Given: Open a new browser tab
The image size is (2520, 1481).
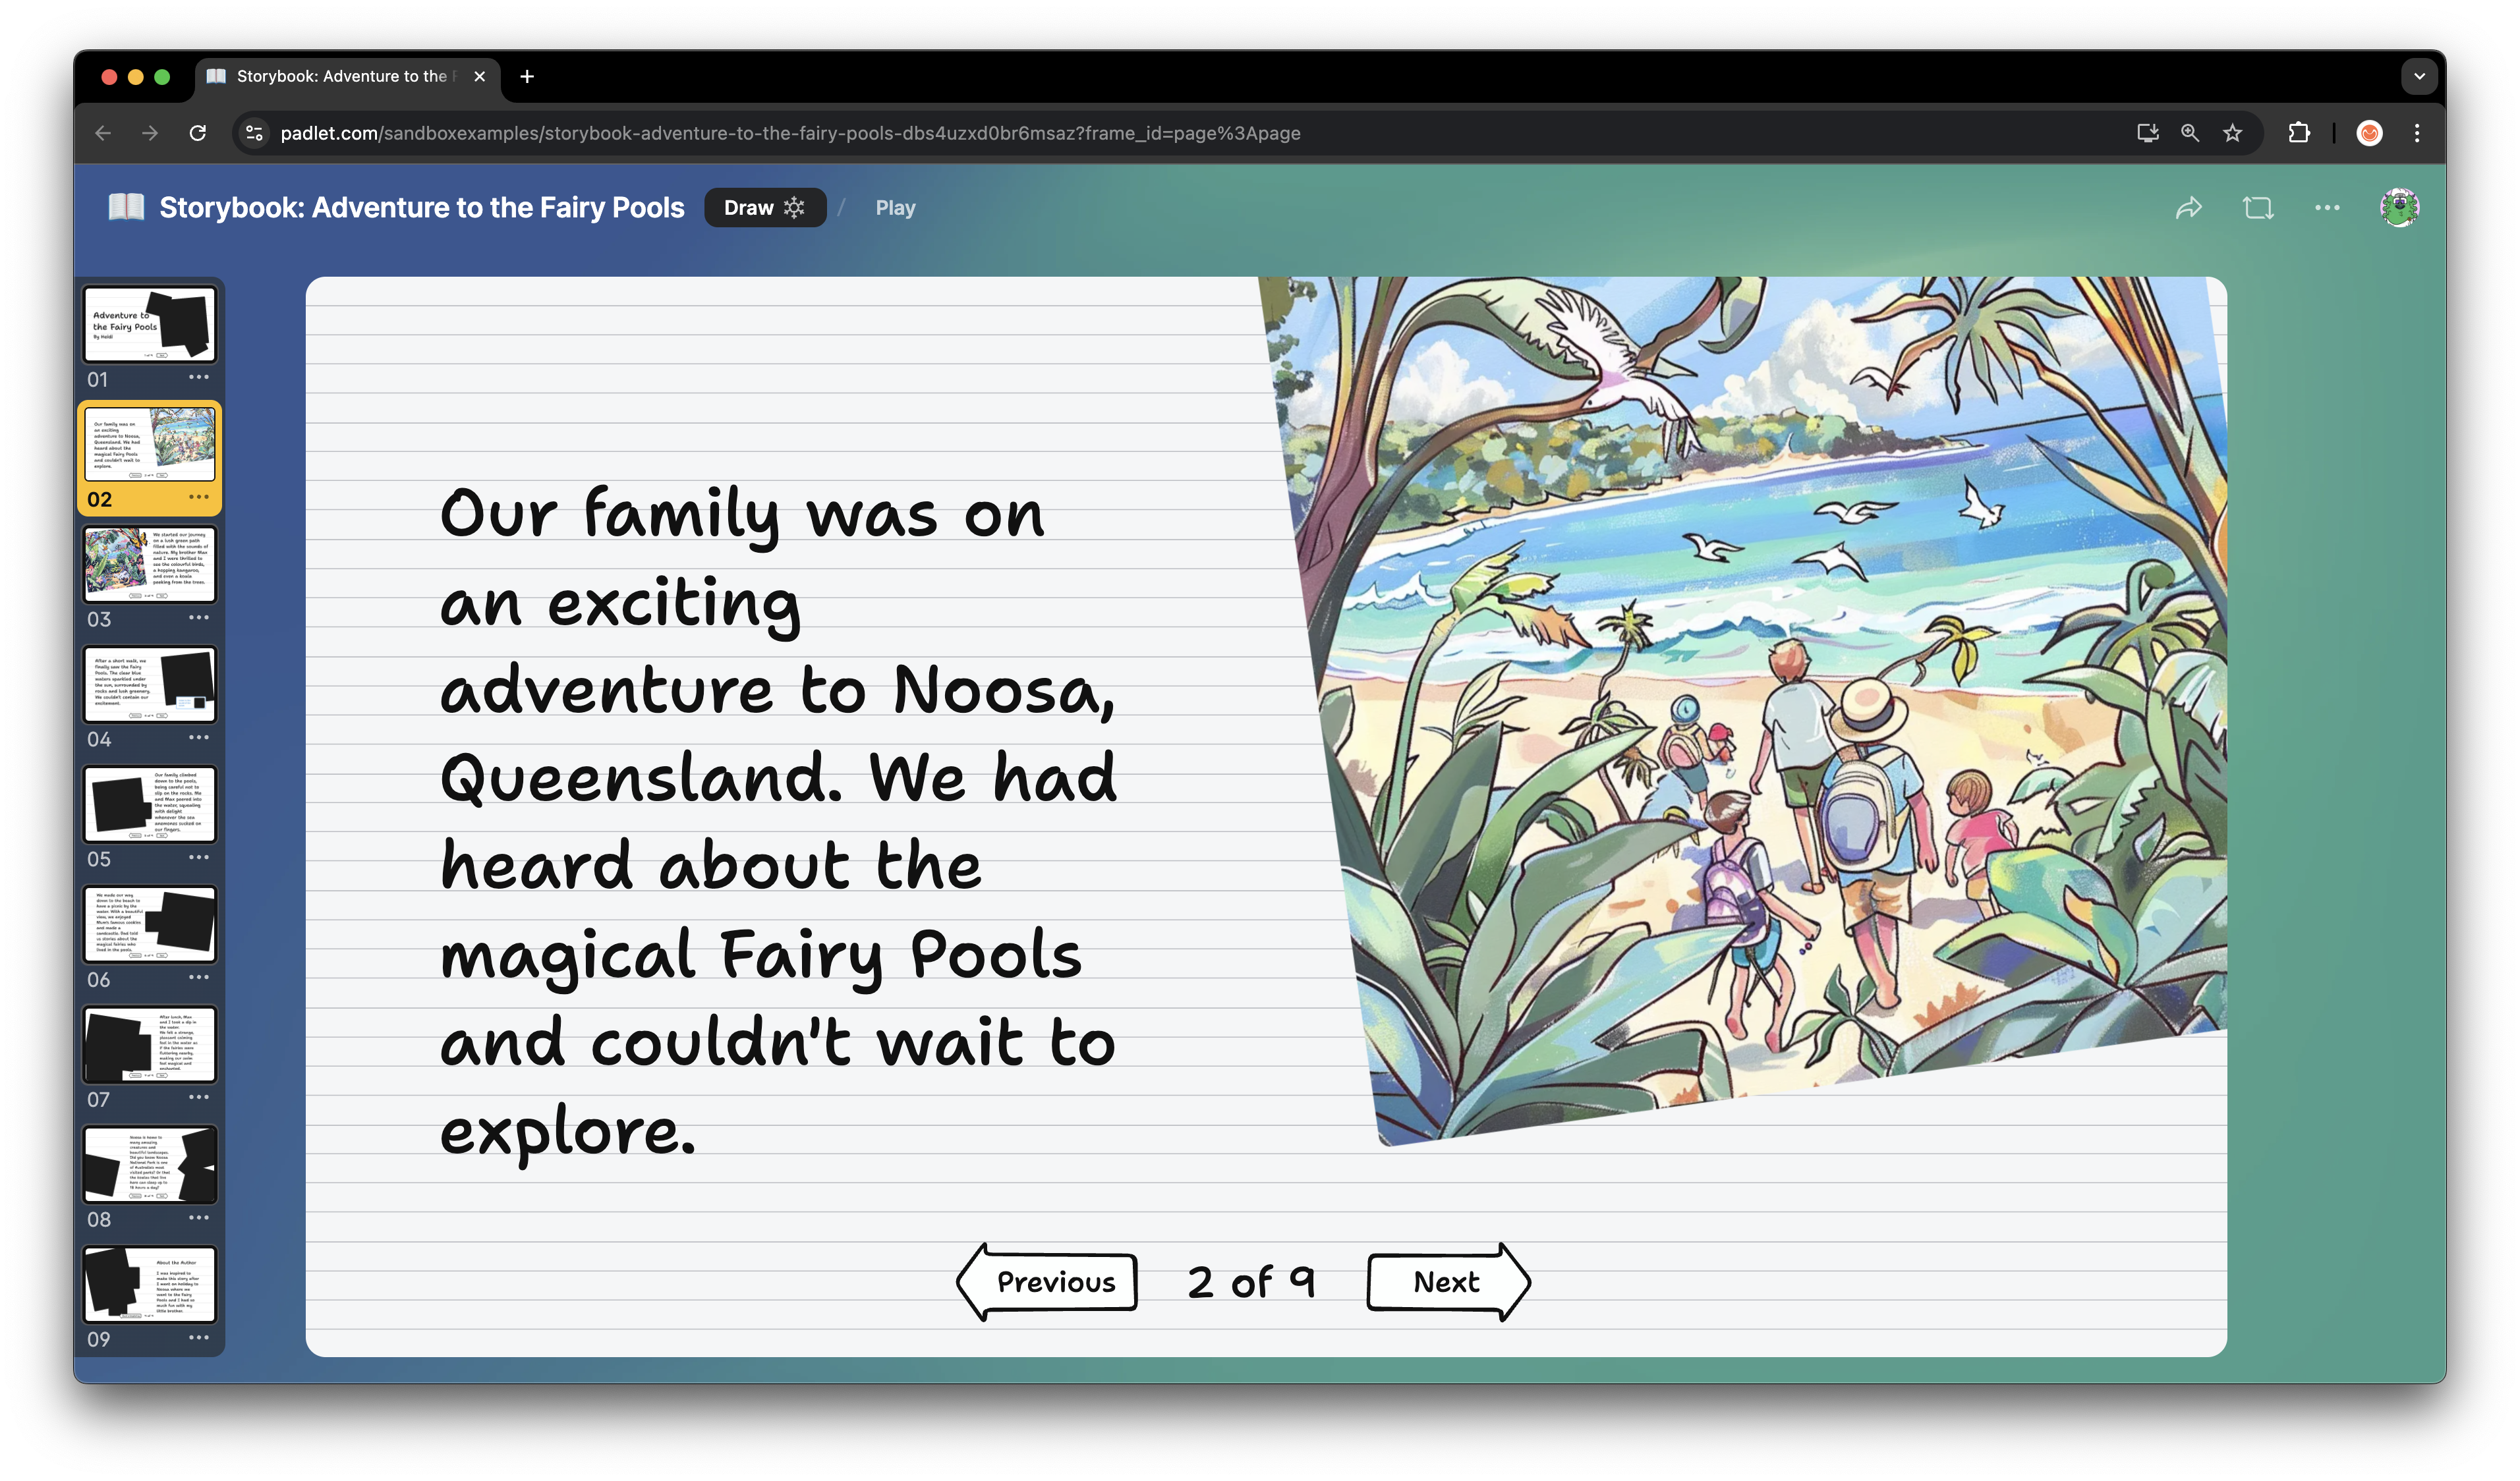Looking at the screenshot, I should (527, 76).
